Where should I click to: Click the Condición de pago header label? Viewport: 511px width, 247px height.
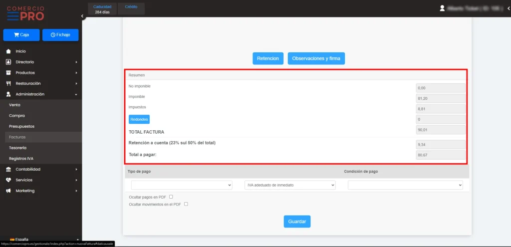click(x=361, y=171)
